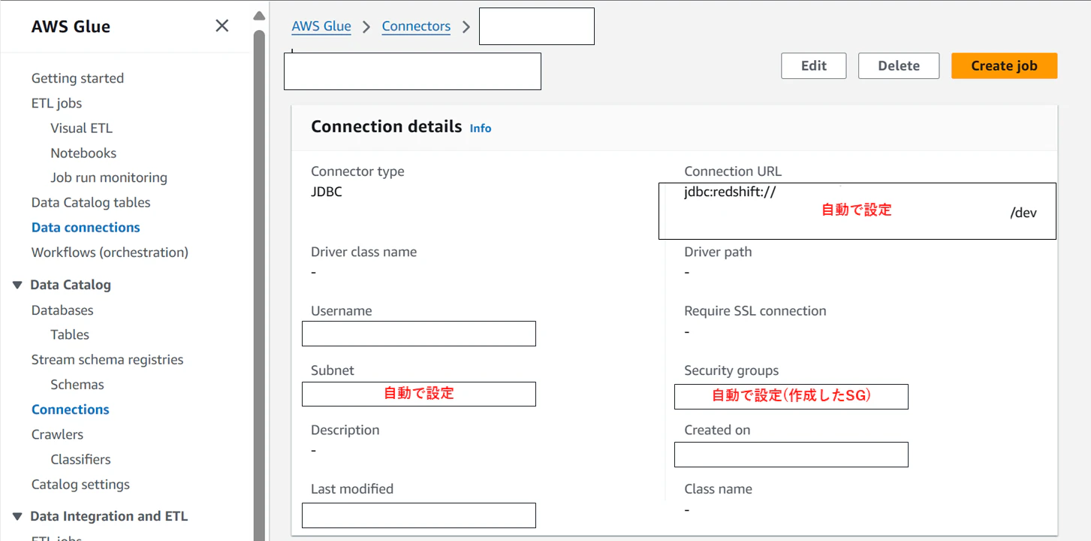Click the Driver class name label
The image size is (1091, 541).
363,252
